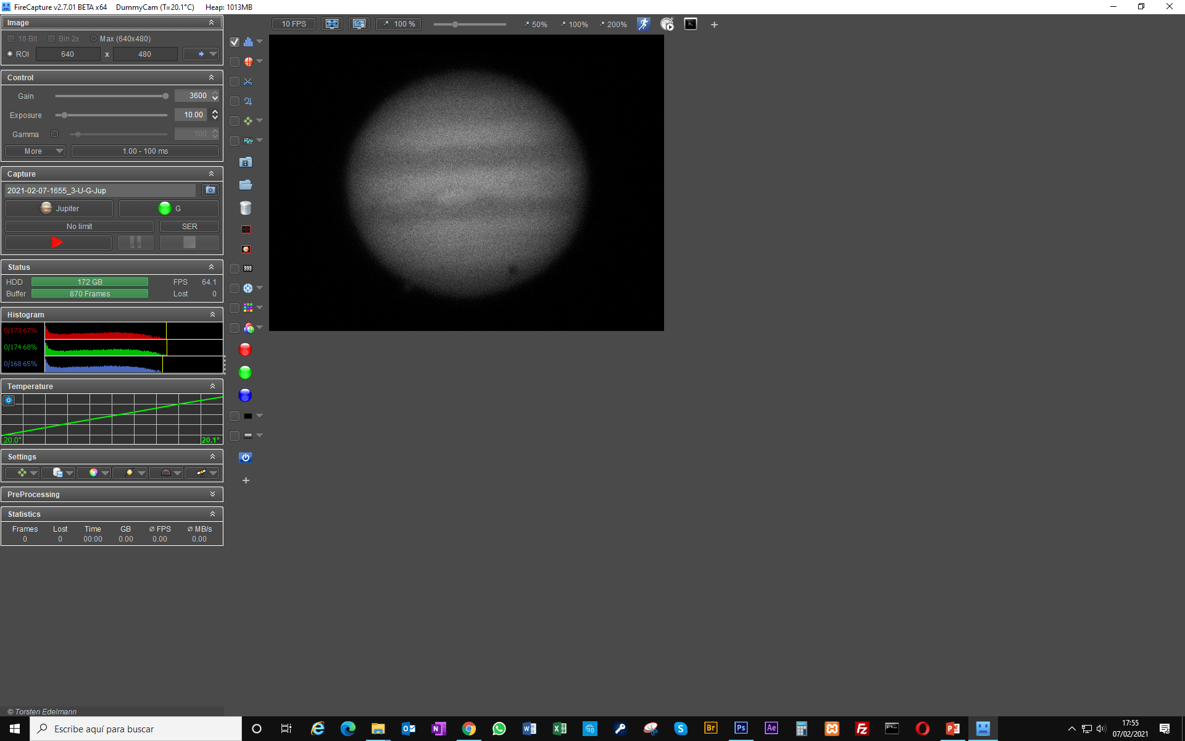The image size is (1185, 741).
Task: Click the Jupiter symbol icon
Action: point(248,101)
